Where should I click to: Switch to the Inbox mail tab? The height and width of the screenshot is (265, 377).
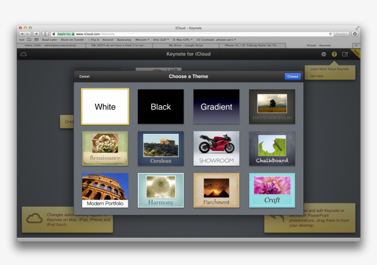pos(51,46)
